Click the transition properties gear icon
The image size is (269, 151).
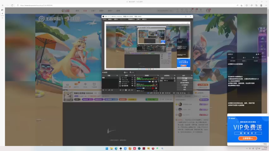tap(174, 78)
